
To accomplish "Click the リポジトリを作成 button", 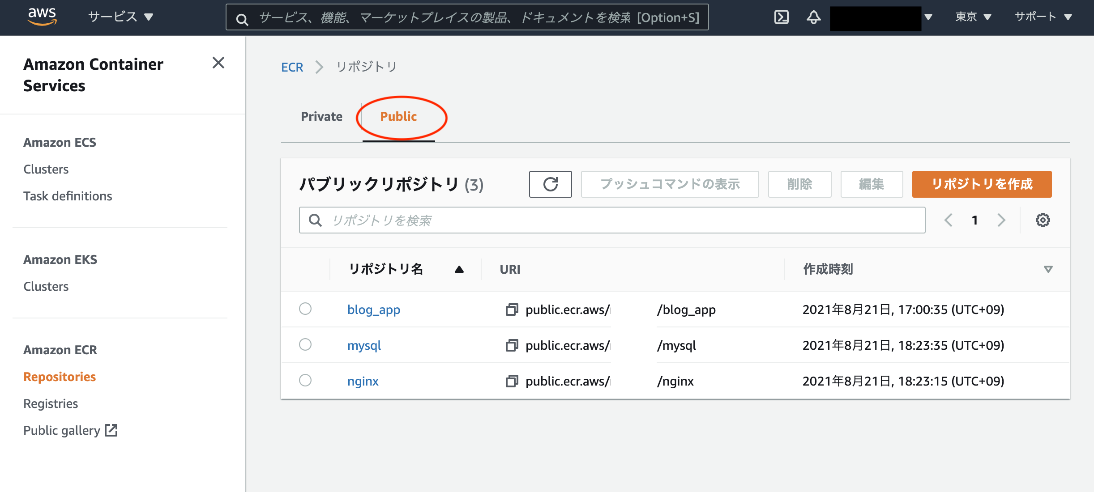I will pos(982,184).
